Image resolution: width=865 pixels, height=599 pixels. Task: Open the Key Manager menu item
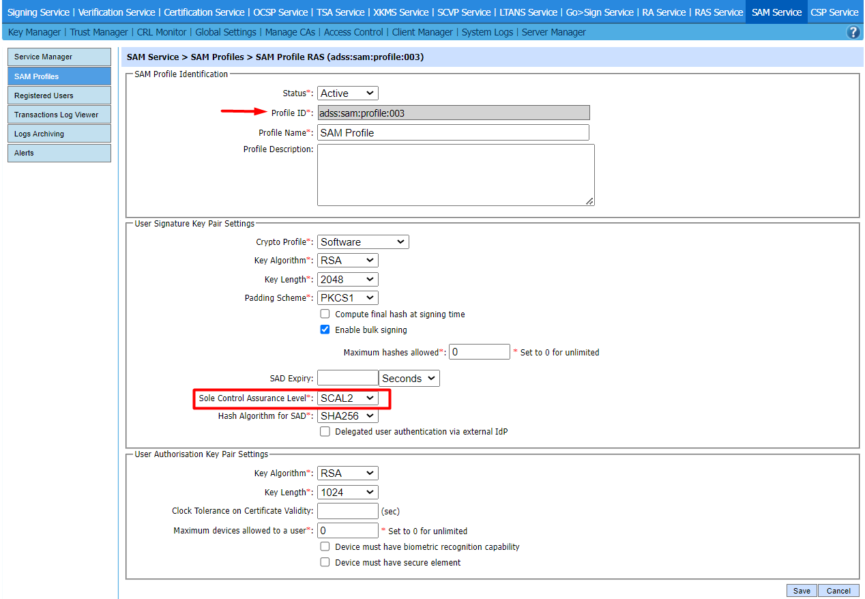coord(34,32)
